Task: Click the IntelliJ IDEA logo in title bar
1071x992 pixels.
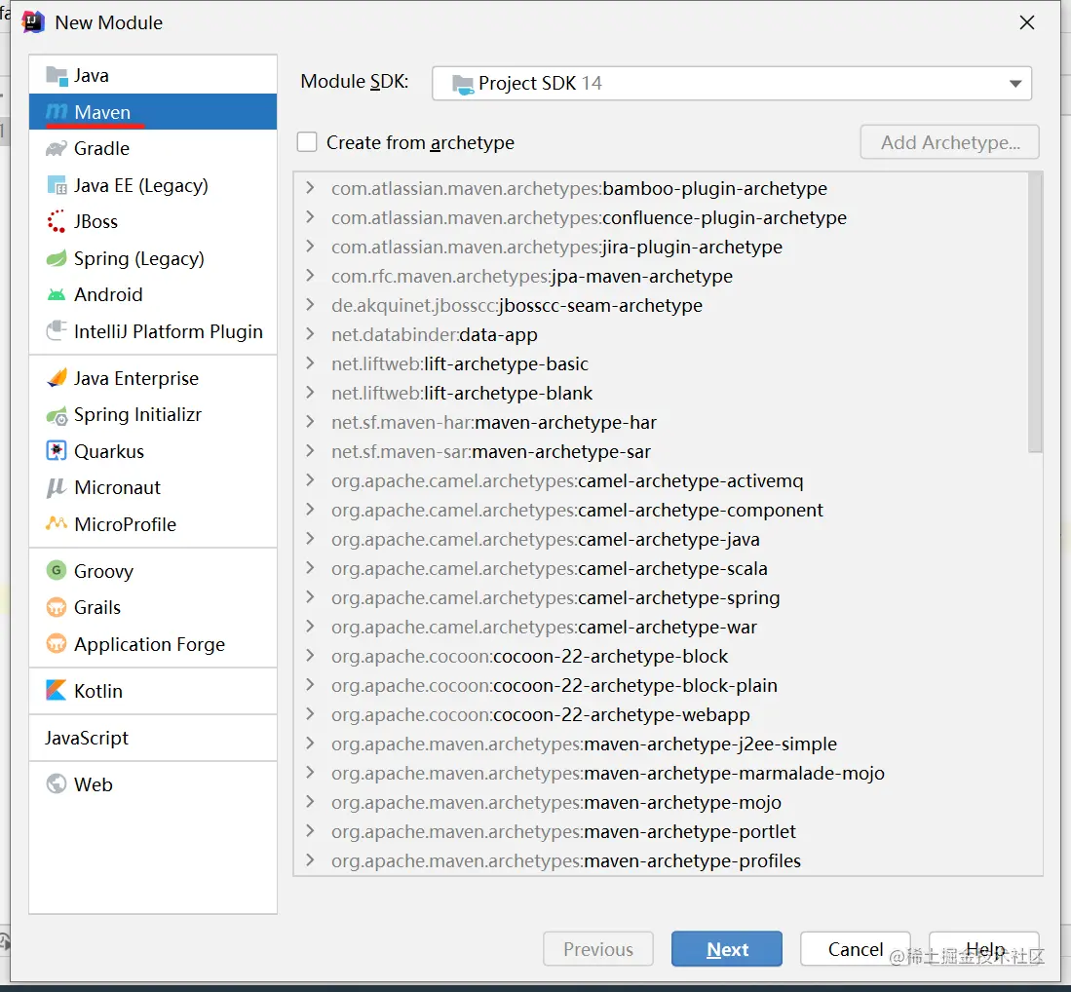Action: (x=33, y=21)
